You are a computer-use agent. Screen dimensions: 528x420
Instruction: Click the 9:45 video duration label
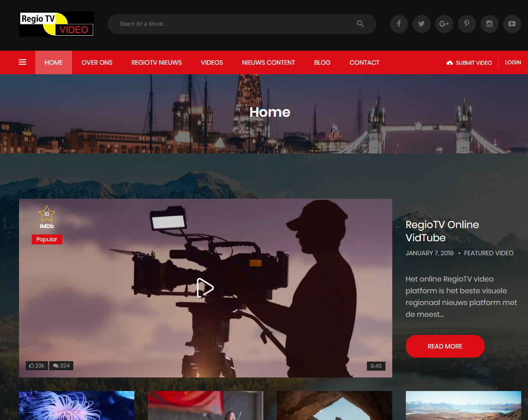point(376,366)
